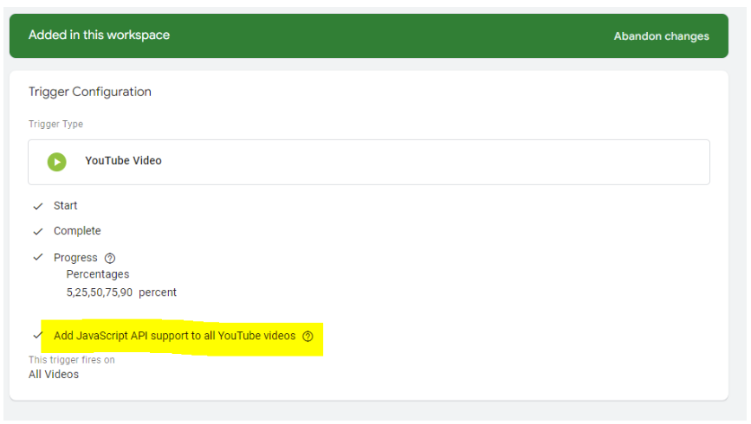Click Add JavaScript API support label
The image size is (751, 424).
coord(174,336)
